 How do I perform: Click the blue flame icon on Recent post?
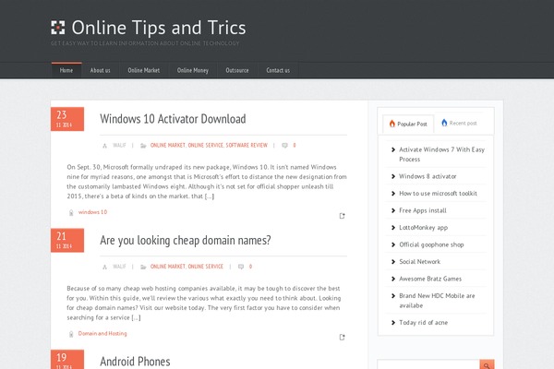(x=444, y=123)
